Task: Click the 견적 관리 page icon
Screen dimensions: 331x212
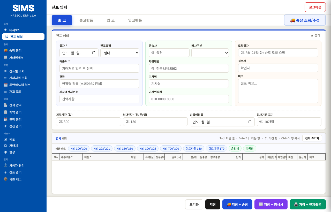Action: (x=5, y=105)
